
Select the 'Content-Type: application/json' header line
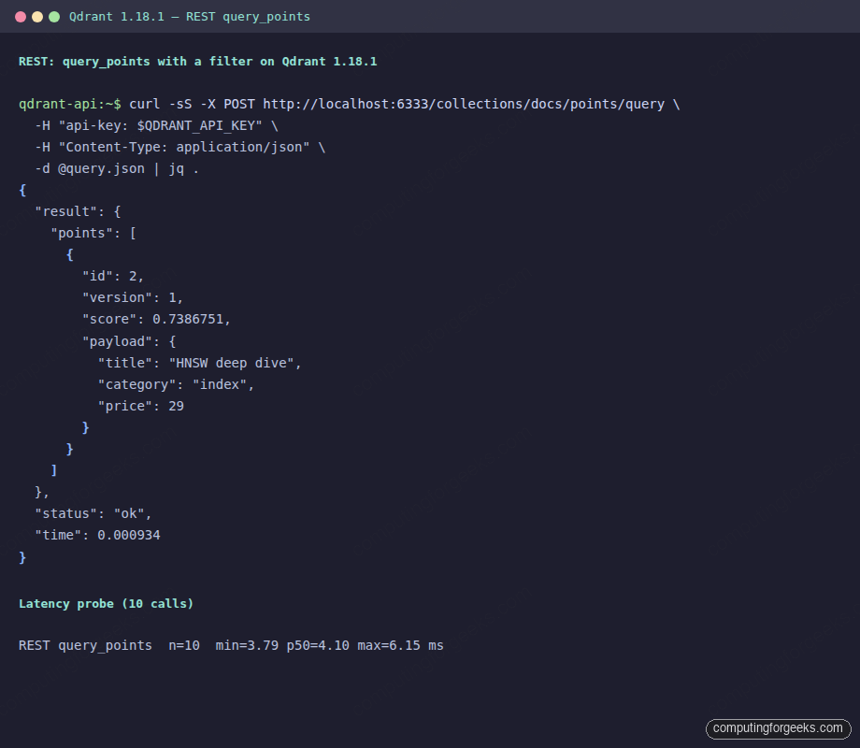point(179,147)
